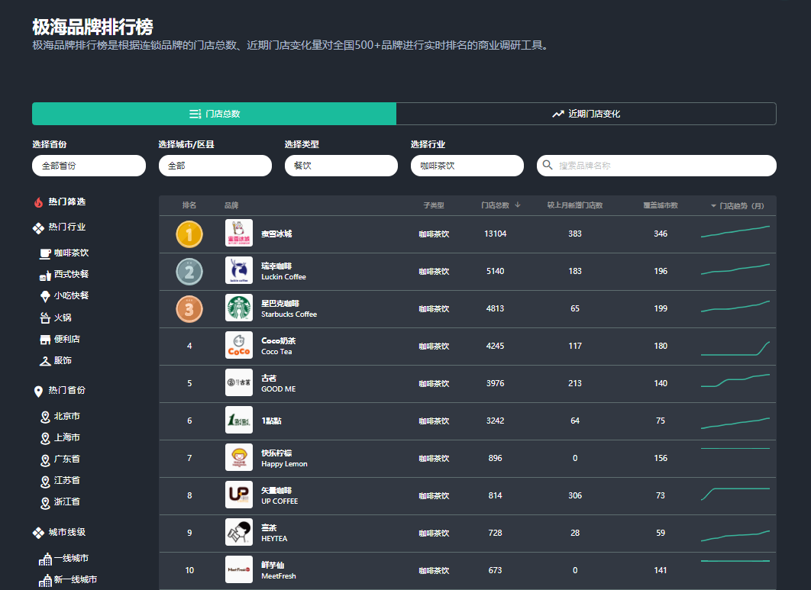Open the MeetFresh brand logo
Image resolution: width=811 pixels, height=590 pixels.
239,569
